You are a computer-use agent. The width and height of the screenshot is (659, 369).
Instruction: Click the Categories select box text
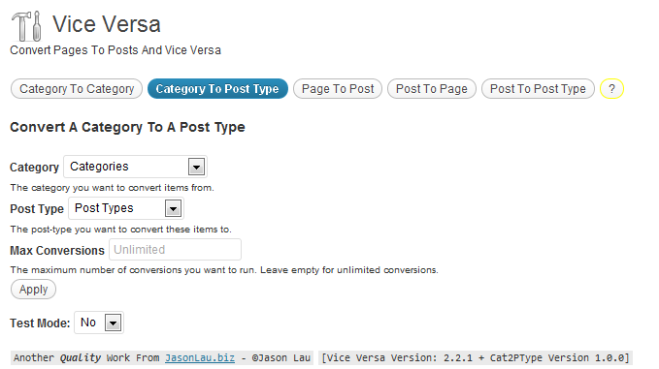pyautogui.click(x=99, y=167)
